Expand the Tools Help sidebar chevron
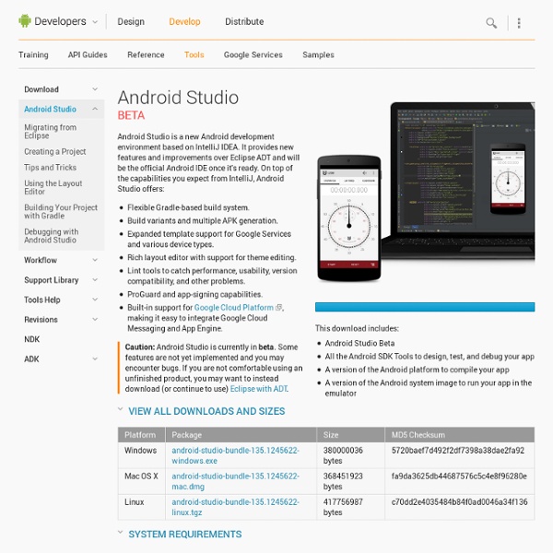The width and height of the screenshot is (553, 553). (95, 300)
